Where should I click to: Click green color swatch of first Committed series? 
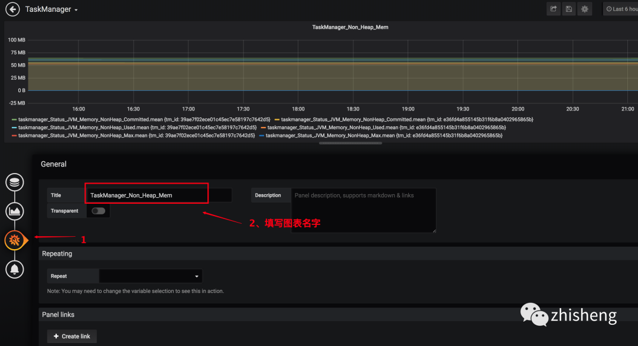(14, 119)
